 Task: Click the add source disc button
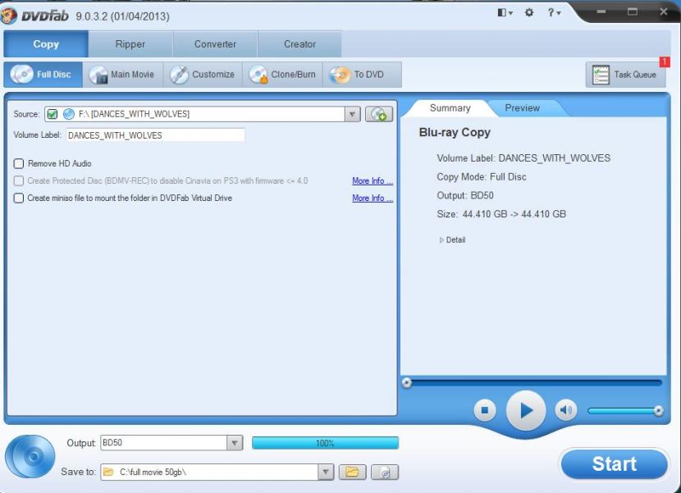point(379,114)
